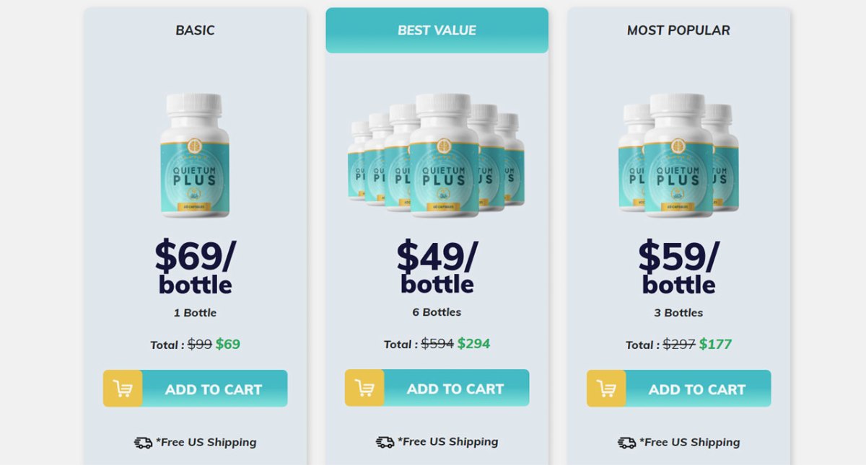Click the single Quietum Plus bottle image
This screenshot has width=866, height=465.
(x=195, y=155)
